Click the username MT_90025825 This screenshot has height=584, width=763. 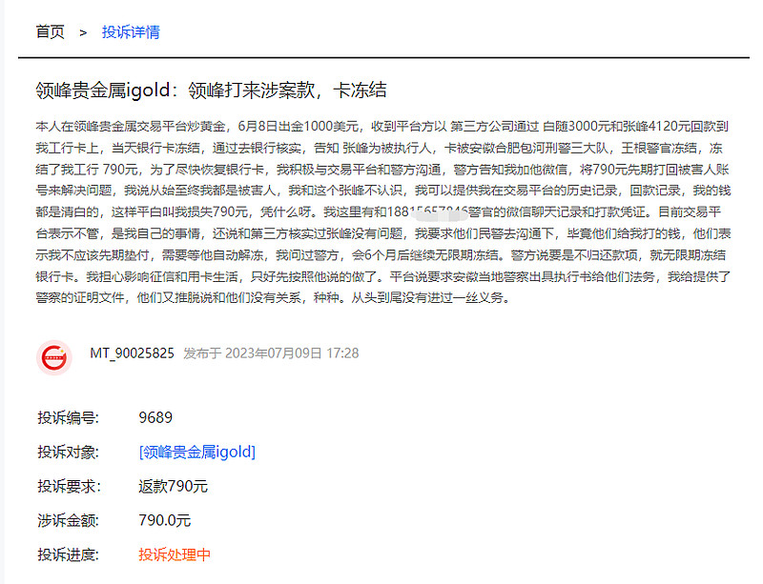[132, 353]
